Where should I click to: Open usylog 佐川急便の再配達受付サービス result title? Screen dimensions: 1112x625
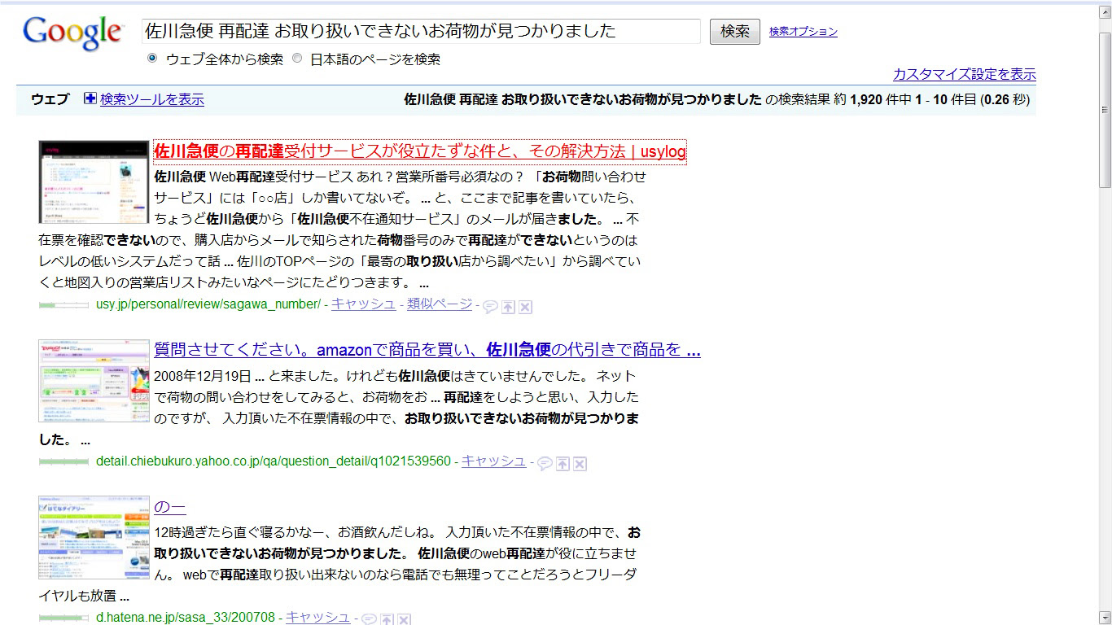click(420, 151)
